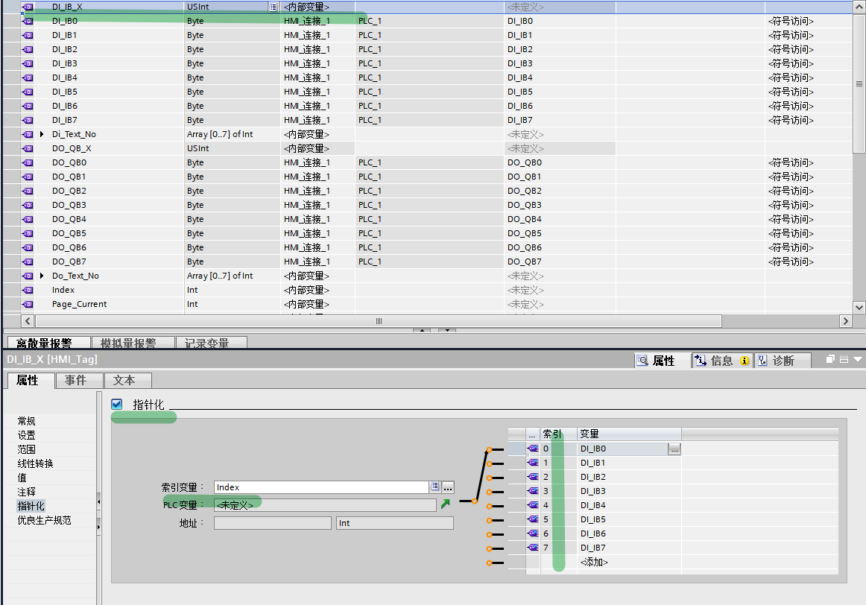Select 注释 in the properties navigation

(x=27, y=492)
